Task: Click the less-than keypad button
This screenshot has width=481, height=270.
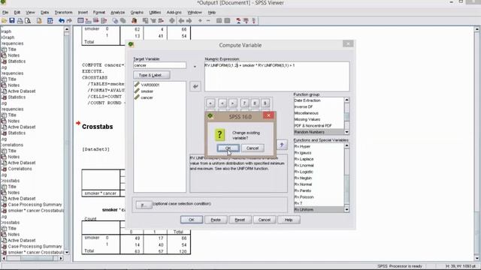Action: 222,103
